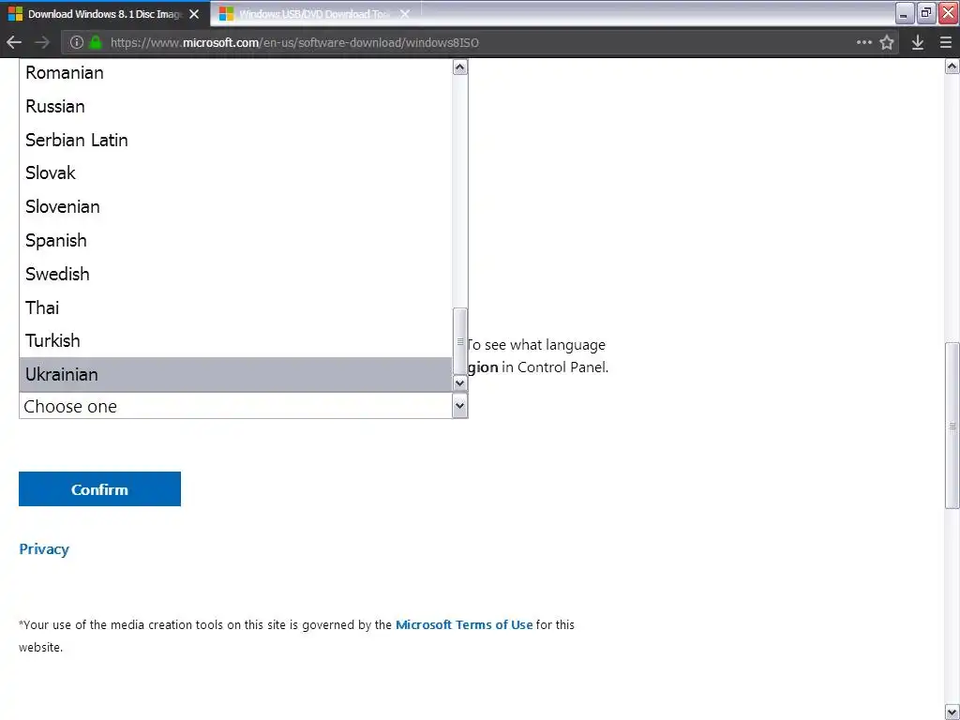Open the browser hamburger menu
The width and height of the screenshot is (960, 720).
(x=945, y=42)
